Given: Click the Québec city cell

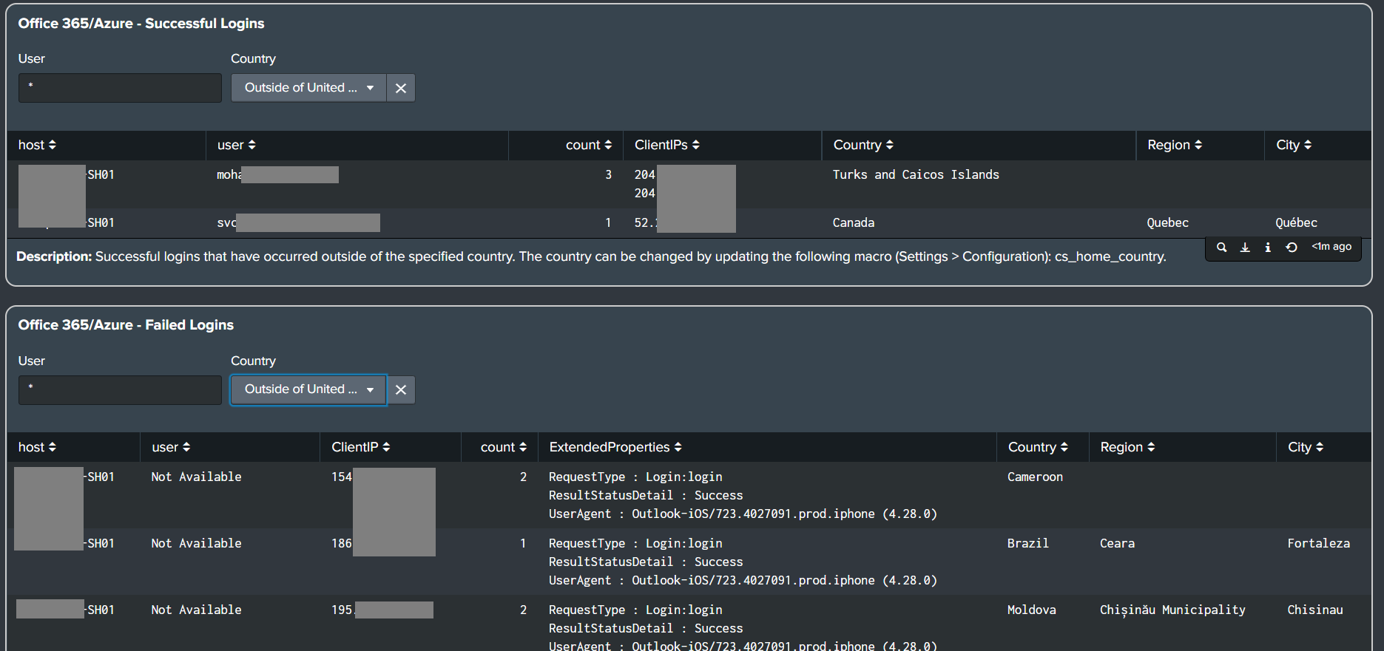Looking at the screenshot, I should (x=1296, y=222).
